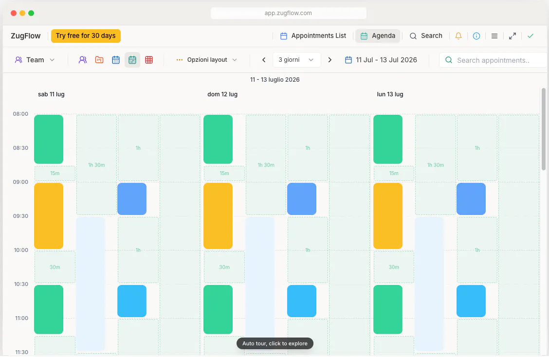Select the 15m free slot on sab 11 lug
Viewport: 549px width, 357px height.
coord(55,173)
